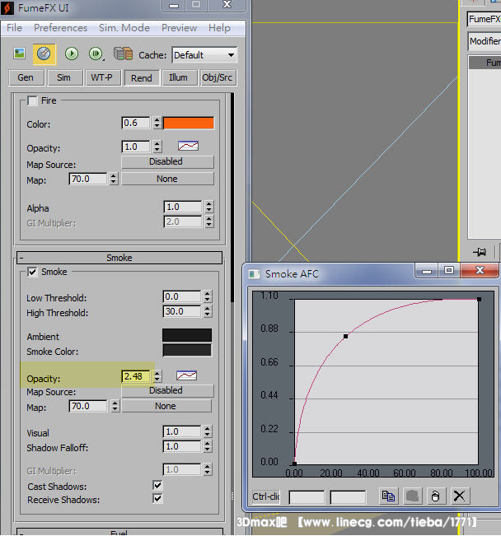The image size is (501, 536).
Task: Open the Cache Default dropdown
Action: pyautogui.click(x=204, y=55)
